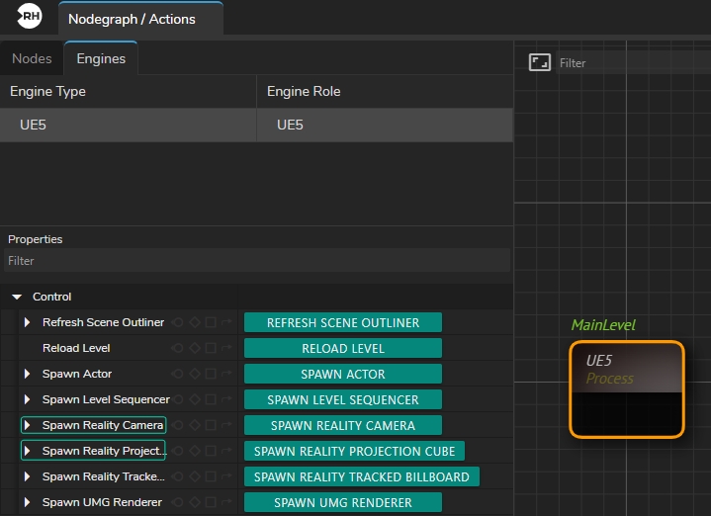The image size is (711, 516).
Task: Click the arrow icon in Refresh Scene Outliner row
Action: click(x=226, y=322)
